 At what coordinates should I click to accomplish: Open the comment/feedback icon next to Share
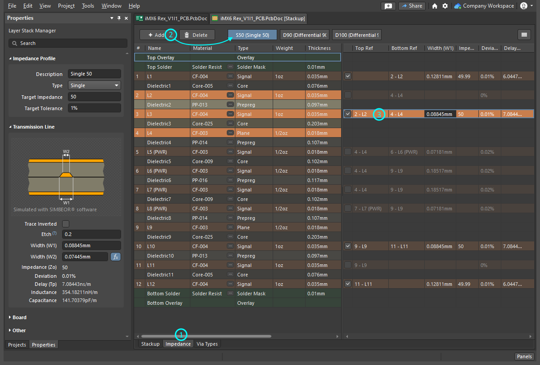click(x=388, y=6)
